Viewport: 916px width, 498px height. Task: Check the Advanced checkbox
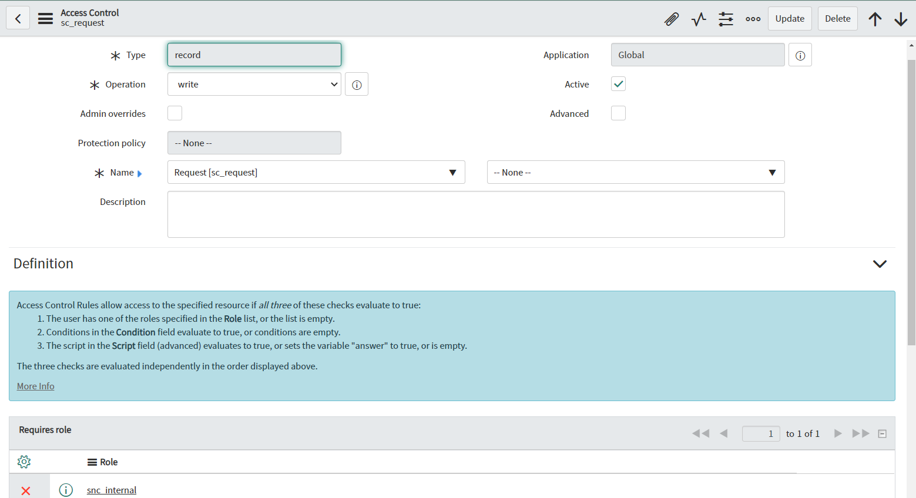point(618,113)
